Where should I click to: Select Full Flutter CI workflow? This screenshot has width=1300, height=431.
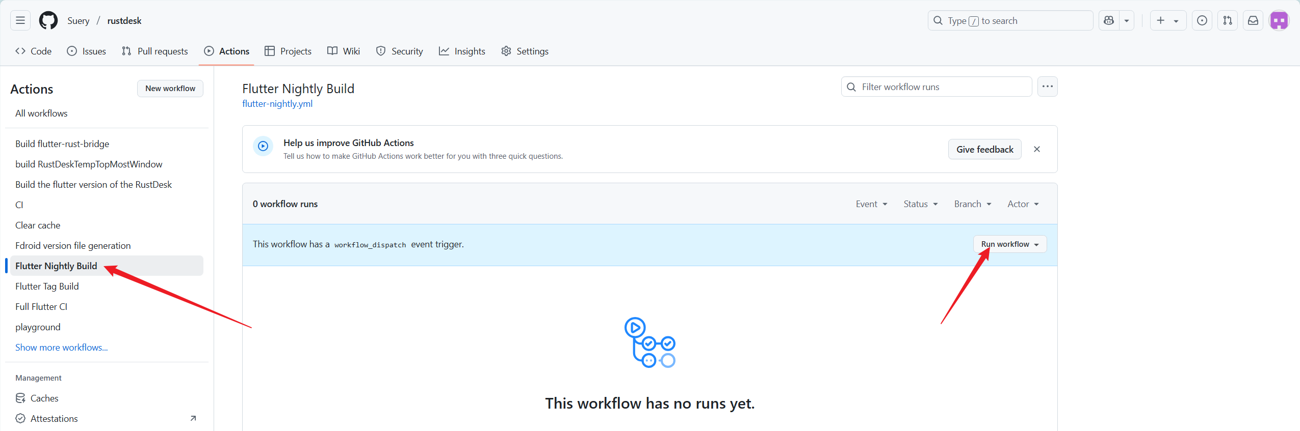tap(107, 306)
